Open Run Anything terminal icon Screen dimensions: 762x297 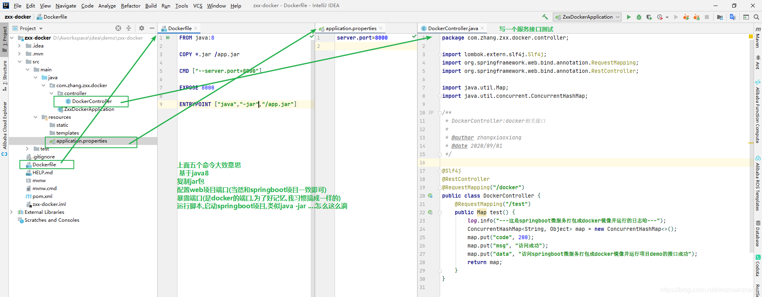tap(746, 17)
